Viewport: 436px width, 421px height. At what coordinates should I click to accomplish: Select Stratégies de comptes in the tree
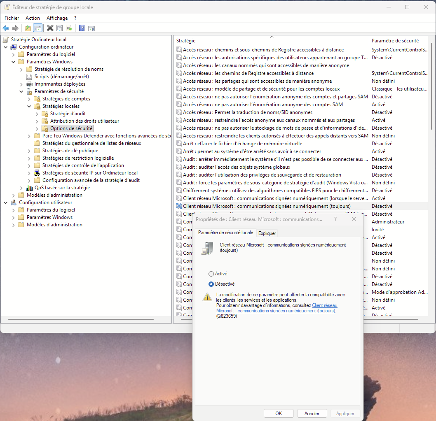pyautogui.click(x=66, y=99)
